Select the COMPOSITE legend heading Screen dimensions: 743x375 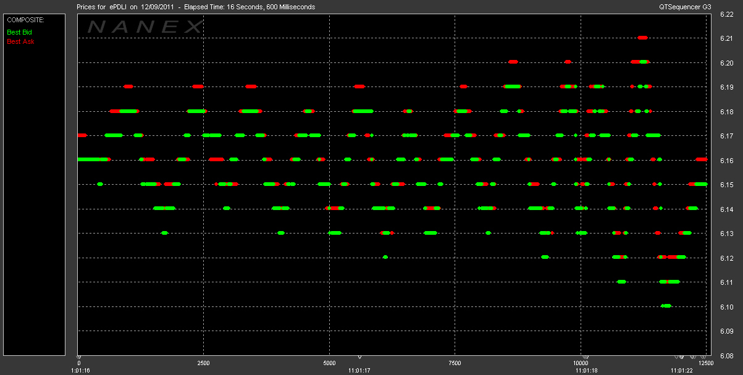(25, 20)
